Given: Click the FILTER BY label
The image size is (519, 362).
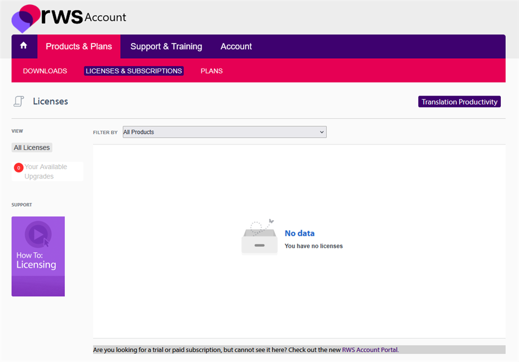Looking at the screenshot, I should pos(105,132).
